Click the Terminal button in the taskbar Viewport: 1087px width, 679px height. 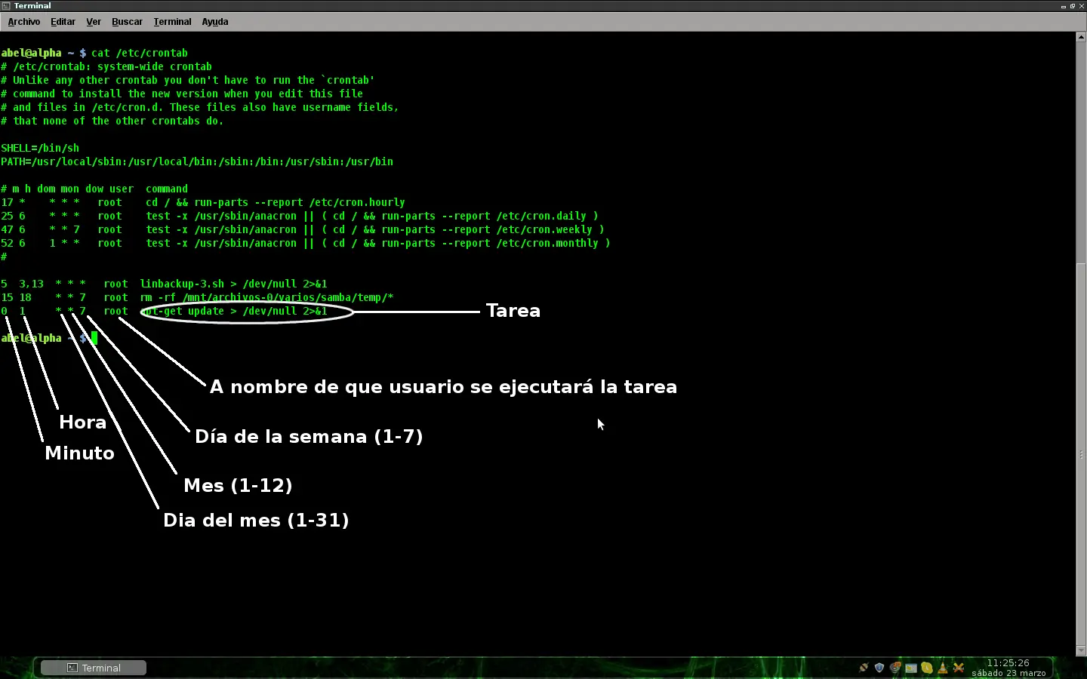pos(94,668)
